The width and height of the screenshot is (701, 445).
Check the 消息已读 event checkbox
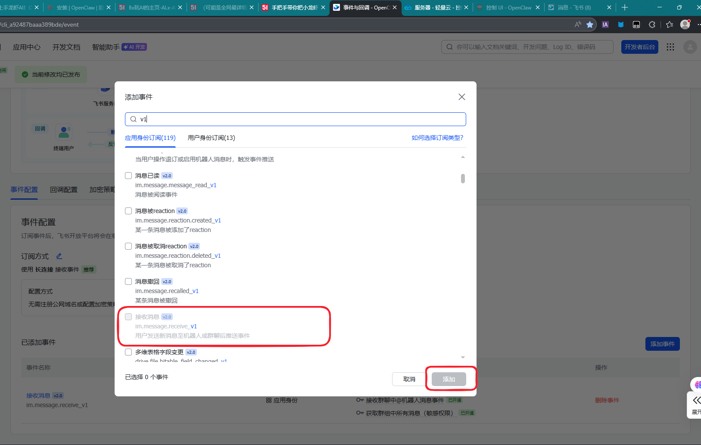click(x=128, y=176)
